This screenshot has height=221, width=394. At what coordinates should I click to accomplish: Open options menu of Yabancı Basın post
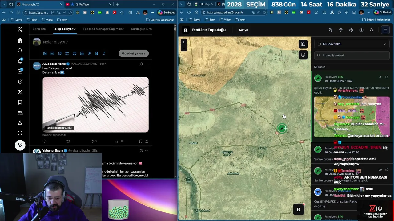click(147, 151)
